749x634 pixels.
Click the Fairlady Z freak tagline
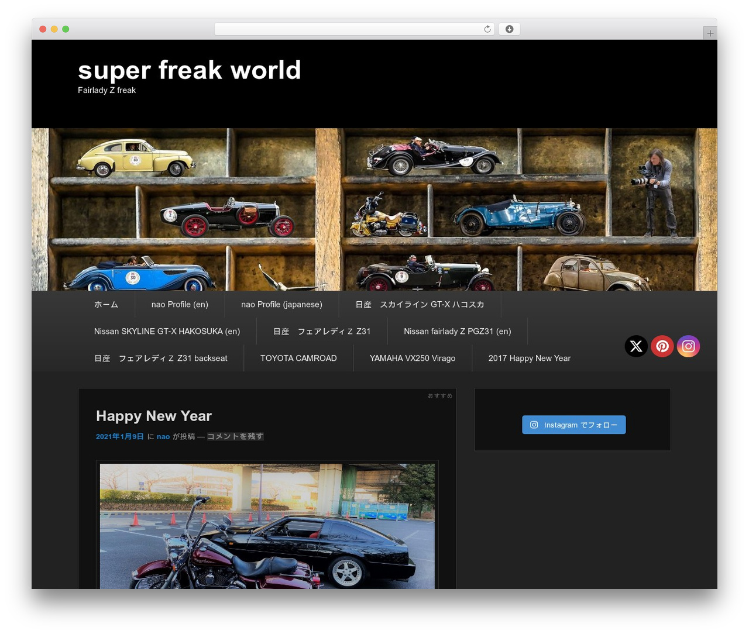point(106,90)
